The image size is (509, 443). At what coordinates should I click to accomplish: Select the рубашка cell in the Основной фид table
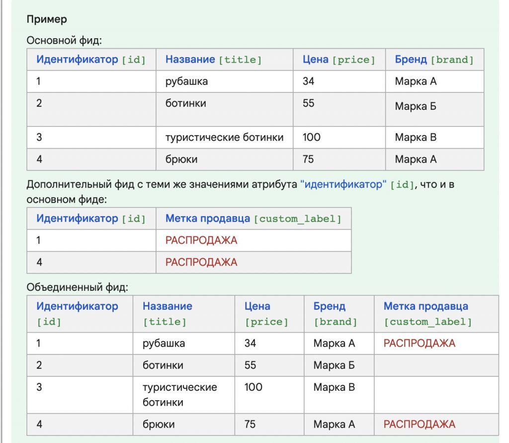224,81
